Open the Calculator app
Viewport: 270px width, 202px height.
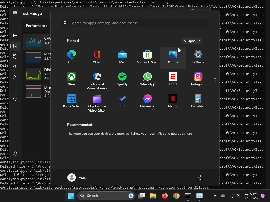198,102
